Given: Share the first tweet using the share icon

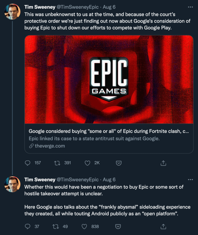Looking at the screenshot, I should click(163, 163).
